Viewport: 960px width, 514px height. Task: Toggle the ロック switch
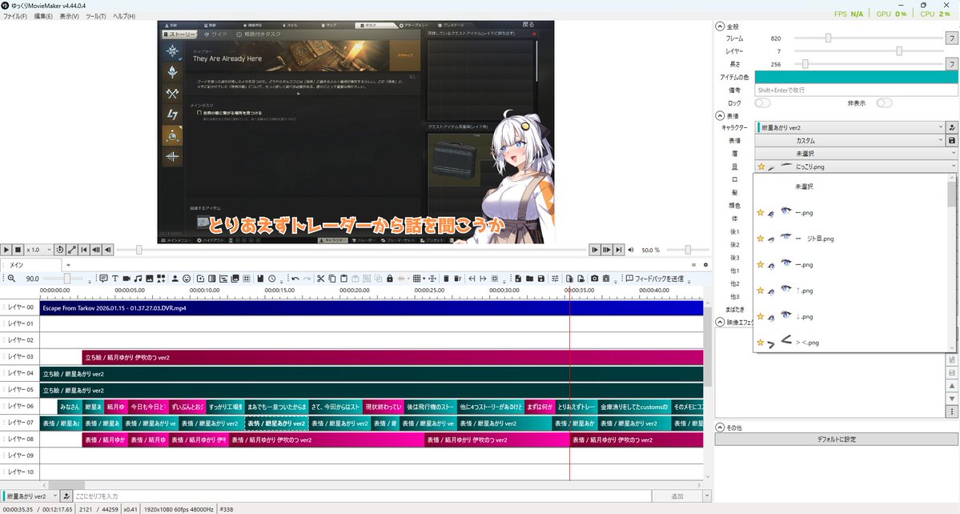click(762, 102)
